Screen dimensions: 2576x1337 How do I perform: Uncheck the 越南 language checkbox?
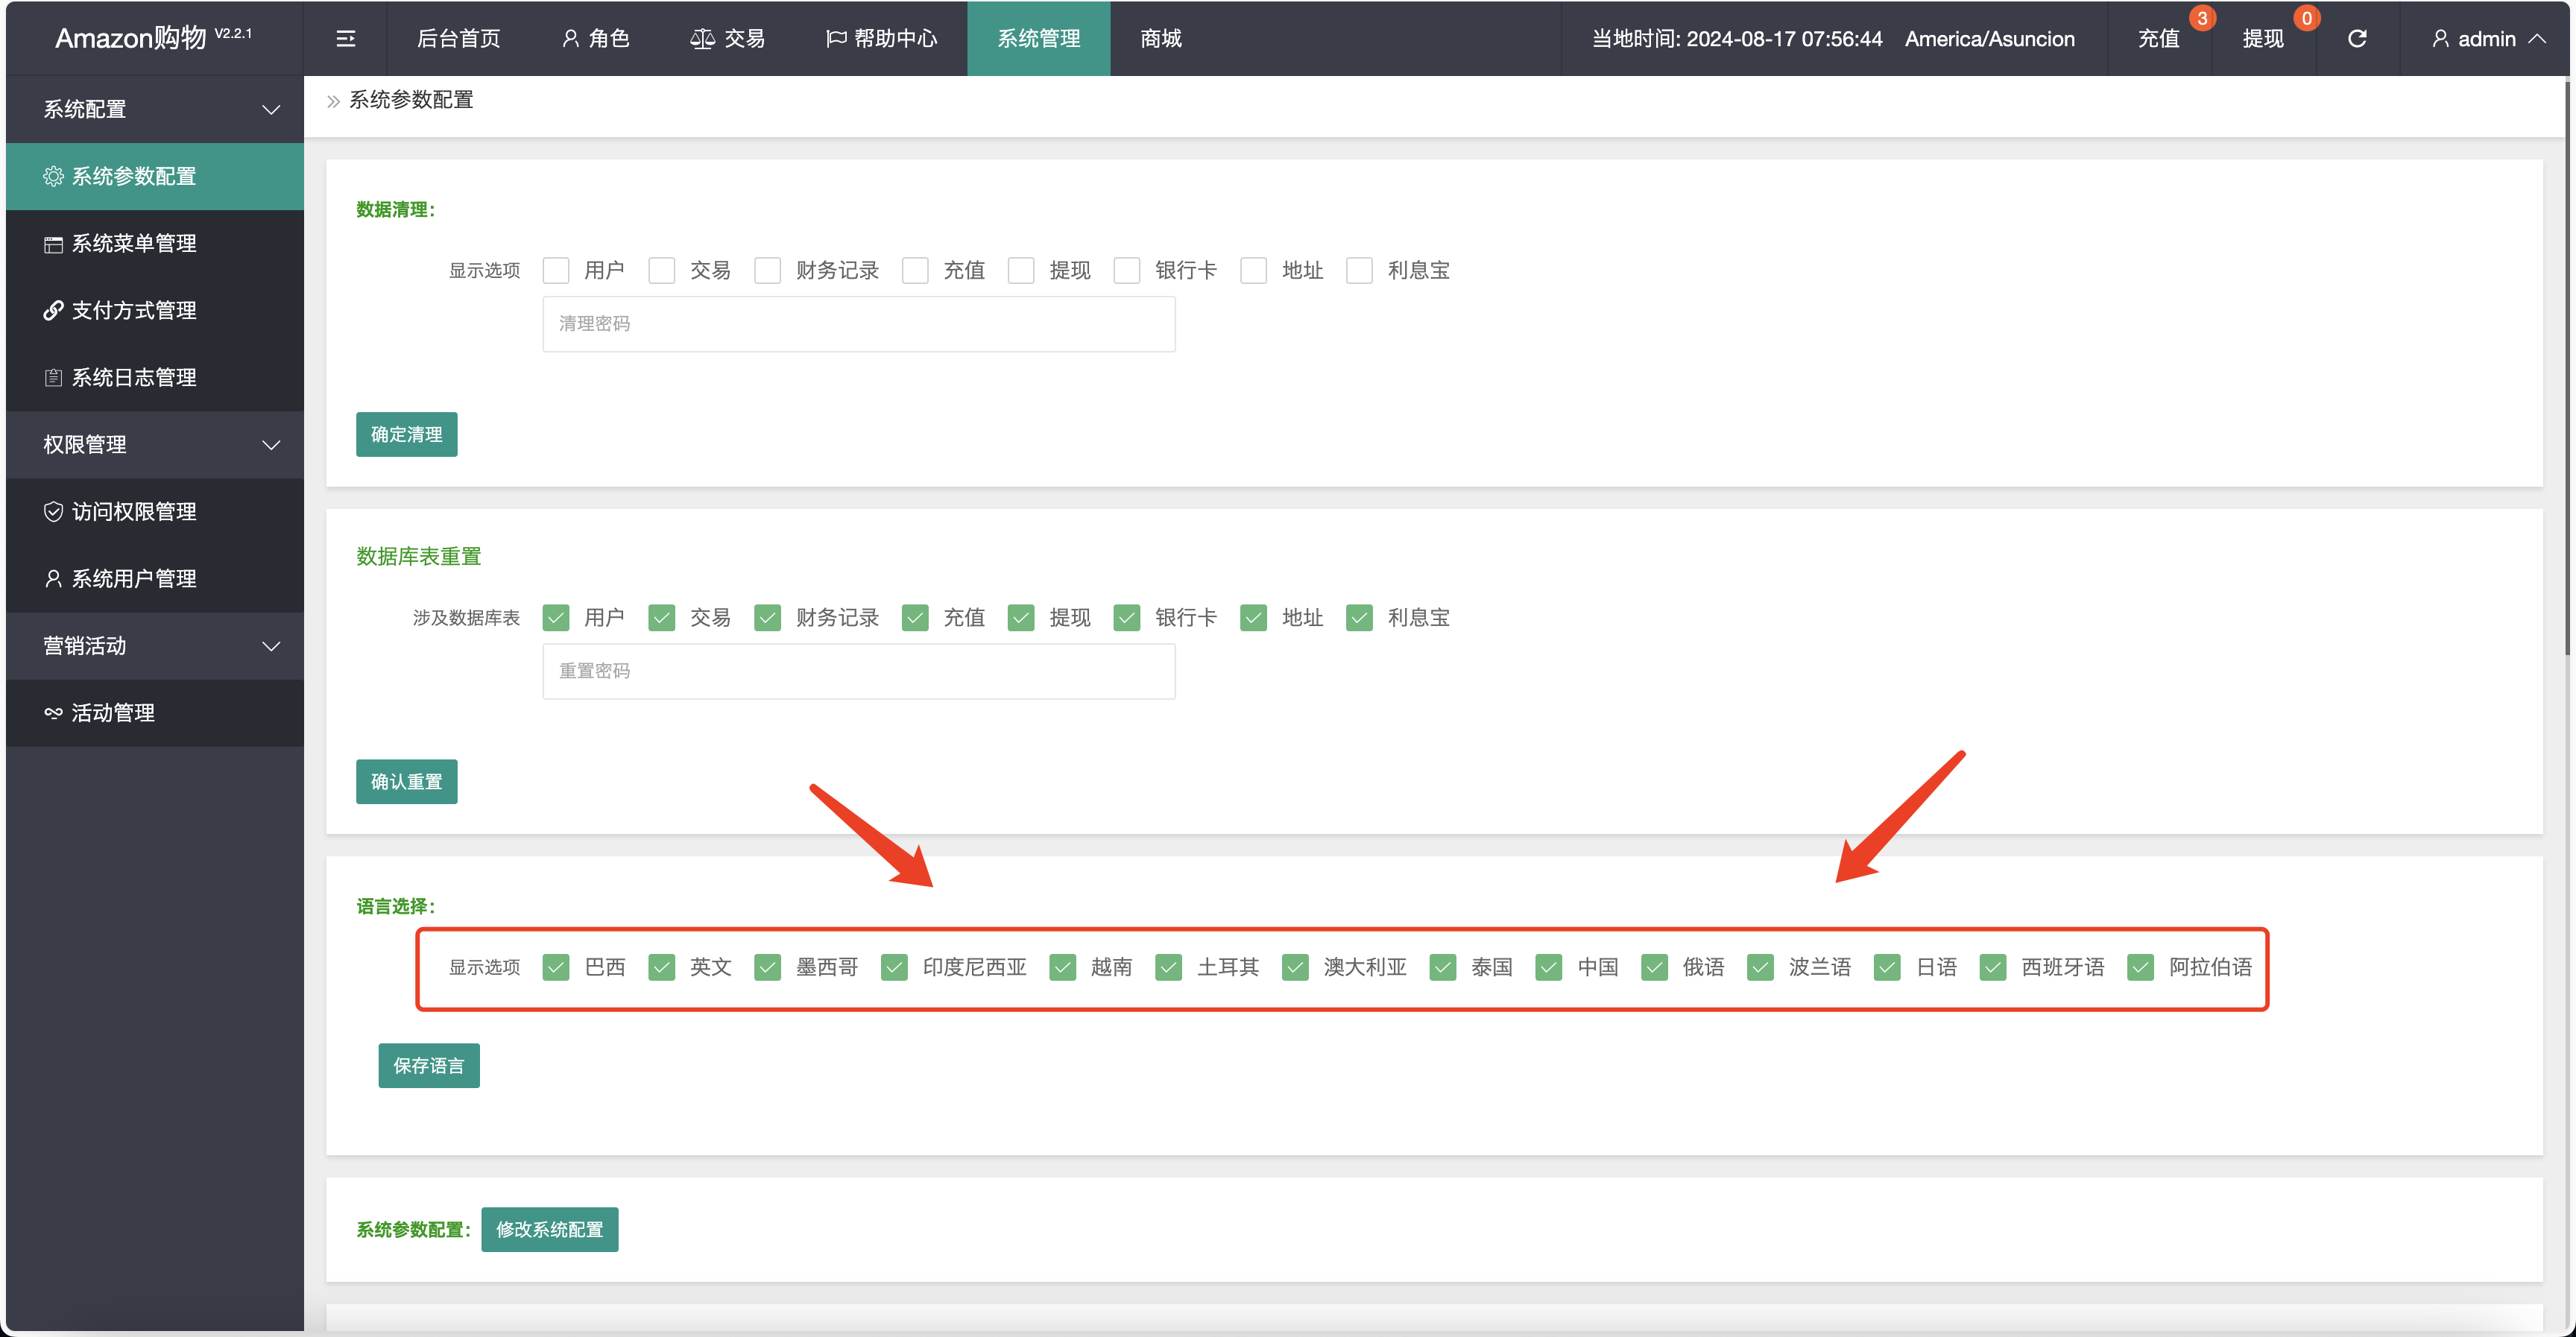(x=1062, y=967)
